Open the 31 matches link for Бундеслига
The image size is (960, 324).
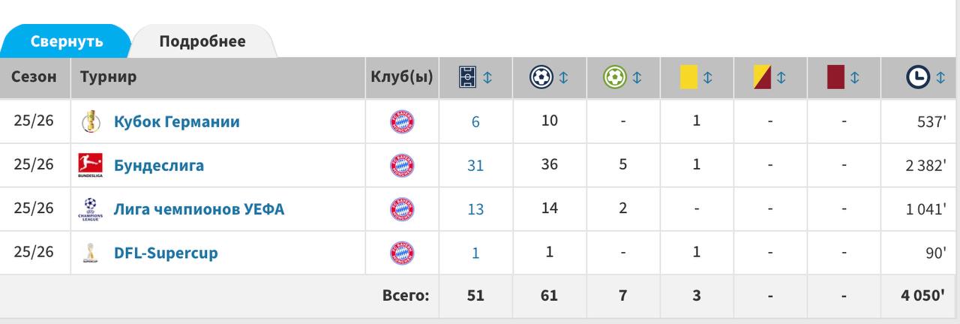point(475,166)
